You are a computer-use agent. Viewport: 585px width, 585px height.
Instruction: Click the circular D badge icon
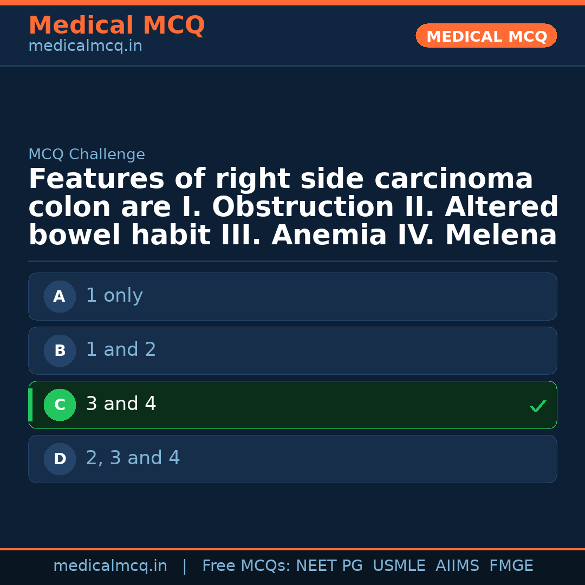point(60,459)
